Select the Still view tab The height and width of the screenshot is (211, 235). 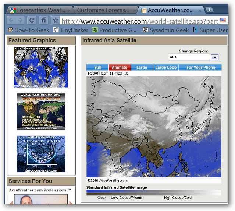coord(97,68)
